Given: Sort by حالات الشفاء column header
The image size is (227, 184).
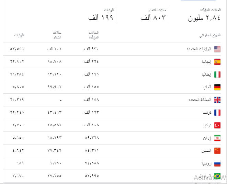Looking at the screenshot, I should click(57, 35).
